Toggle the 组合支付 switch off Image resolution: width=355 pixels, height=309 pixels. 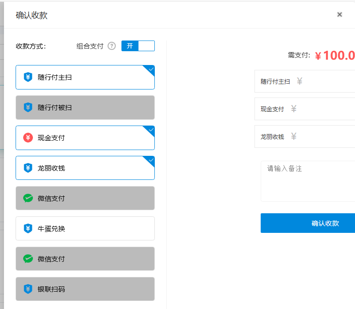click(138, 46)
